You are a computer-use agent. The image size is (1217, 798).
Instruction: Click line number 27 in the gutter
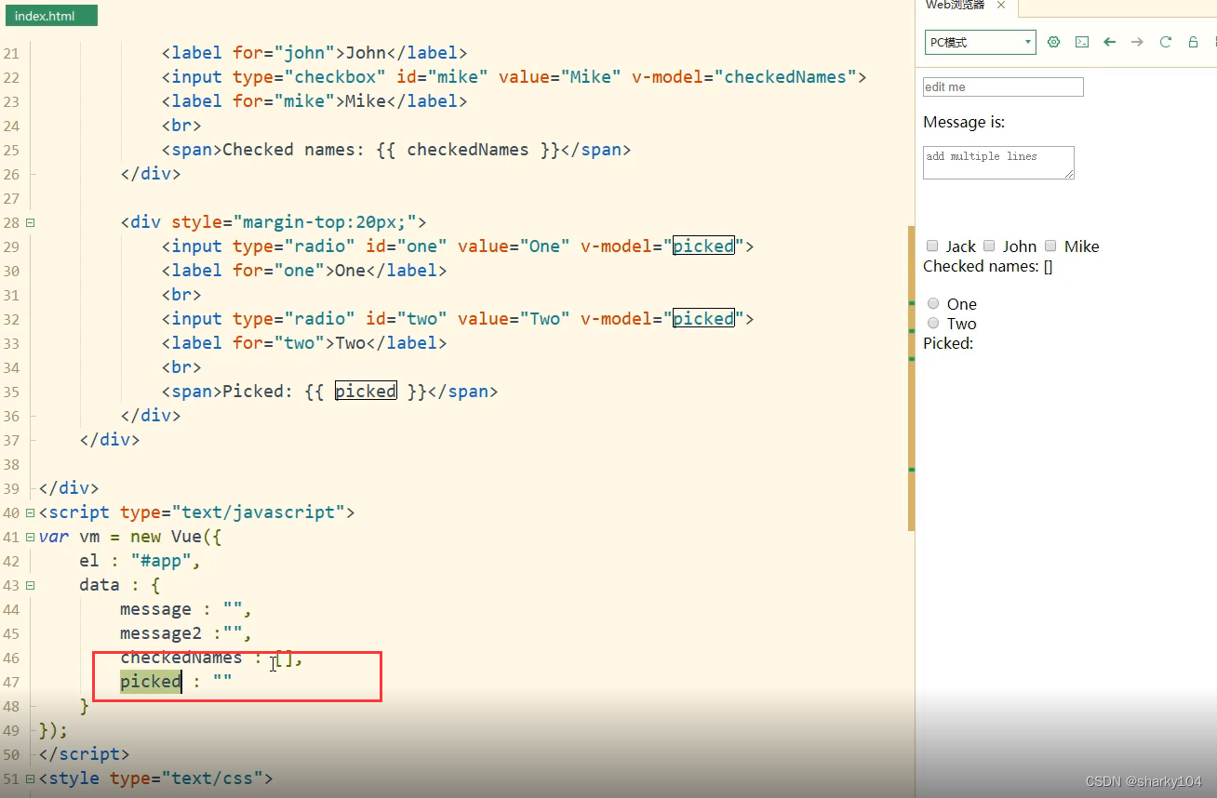(10, 198)
